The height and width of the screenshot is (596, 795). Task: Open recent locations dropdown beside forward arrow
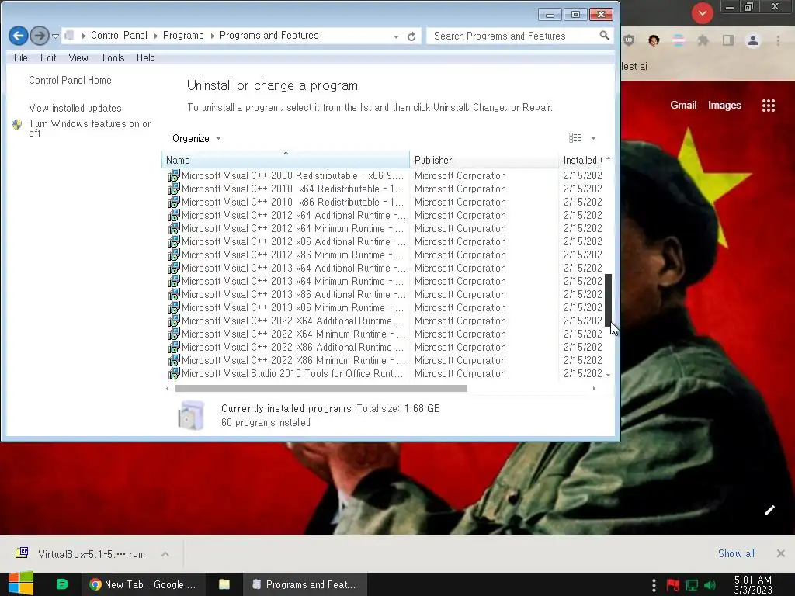(55, 36)
